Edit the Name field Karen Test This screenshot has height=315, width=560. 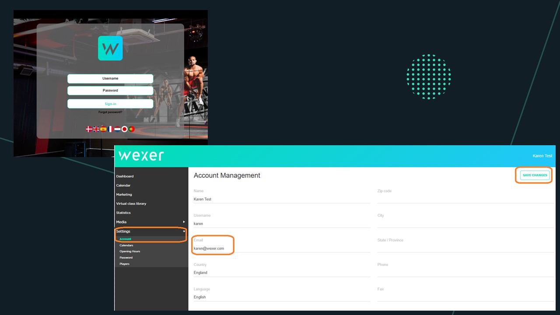pos(282,199)
